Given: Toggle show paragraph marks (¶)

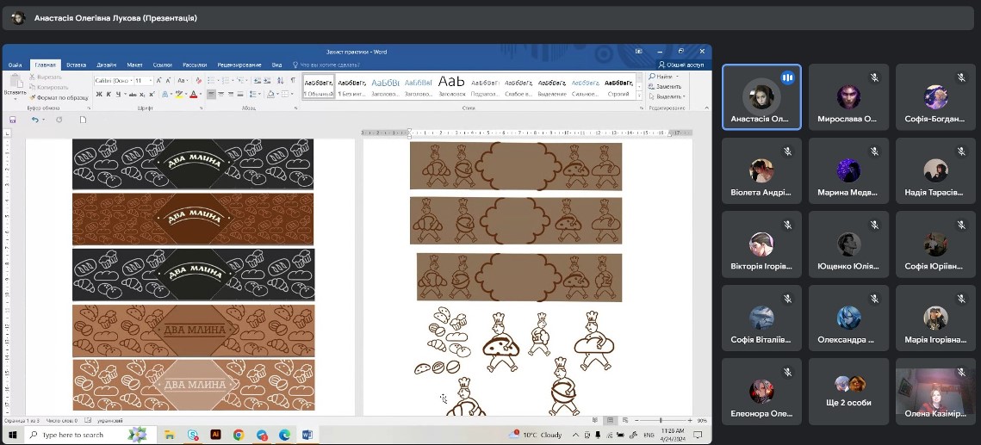Looking at the screenshot, I should [x=293, y=81].
